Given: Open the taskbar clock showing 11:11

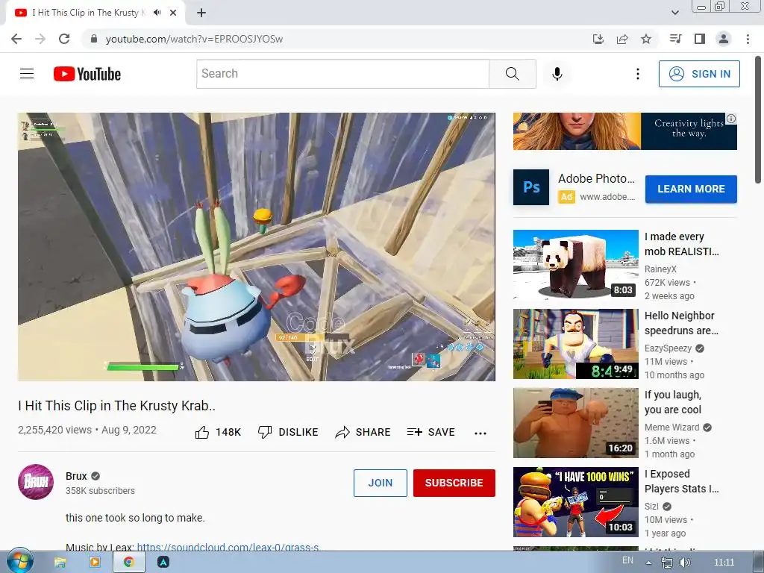Looking at the screenshot, I should pyautogui.click(x=724, y=563).
